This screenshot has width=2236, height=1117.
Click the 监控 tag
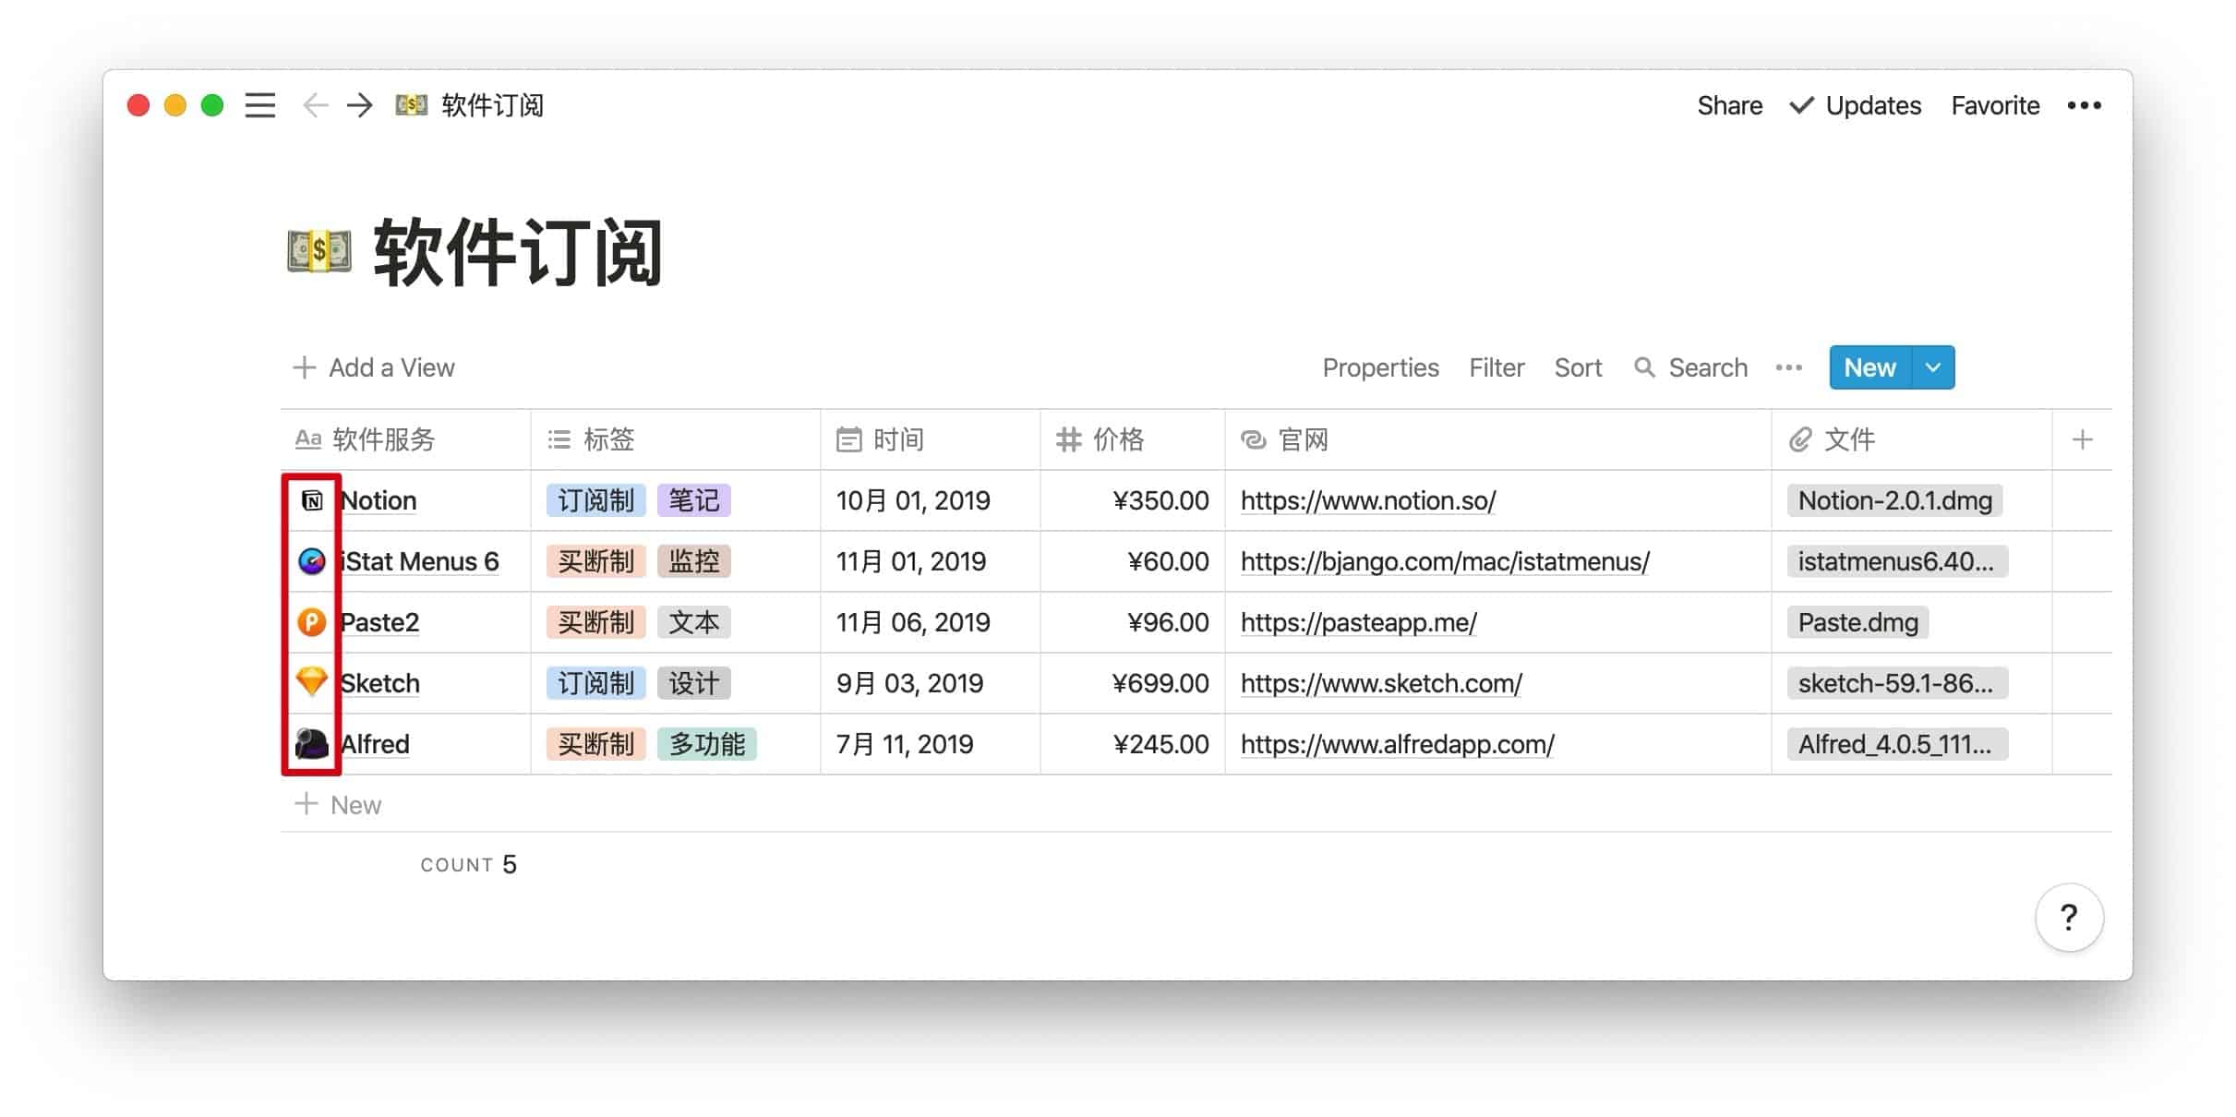[x=694, y=561]
